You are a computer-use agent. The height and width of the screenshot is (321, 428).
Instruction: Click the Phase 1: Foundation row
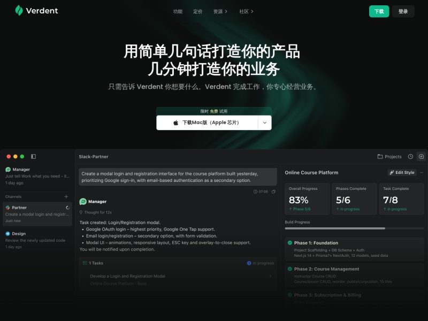[x=354, y=249]
